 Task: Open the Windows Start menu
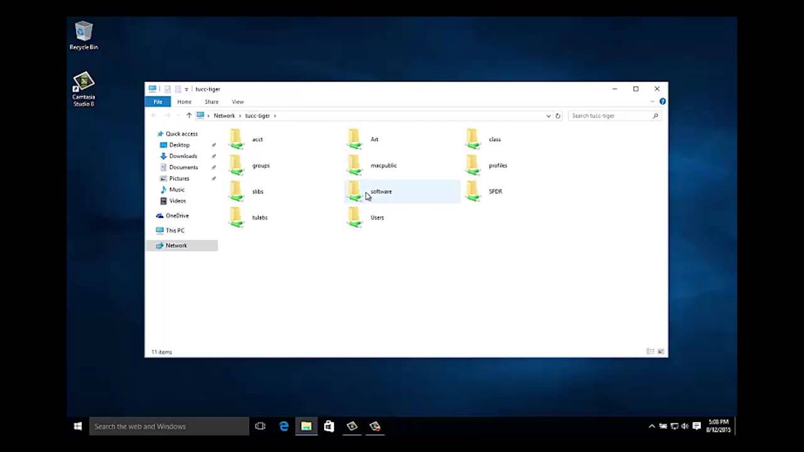click(78, 426)
